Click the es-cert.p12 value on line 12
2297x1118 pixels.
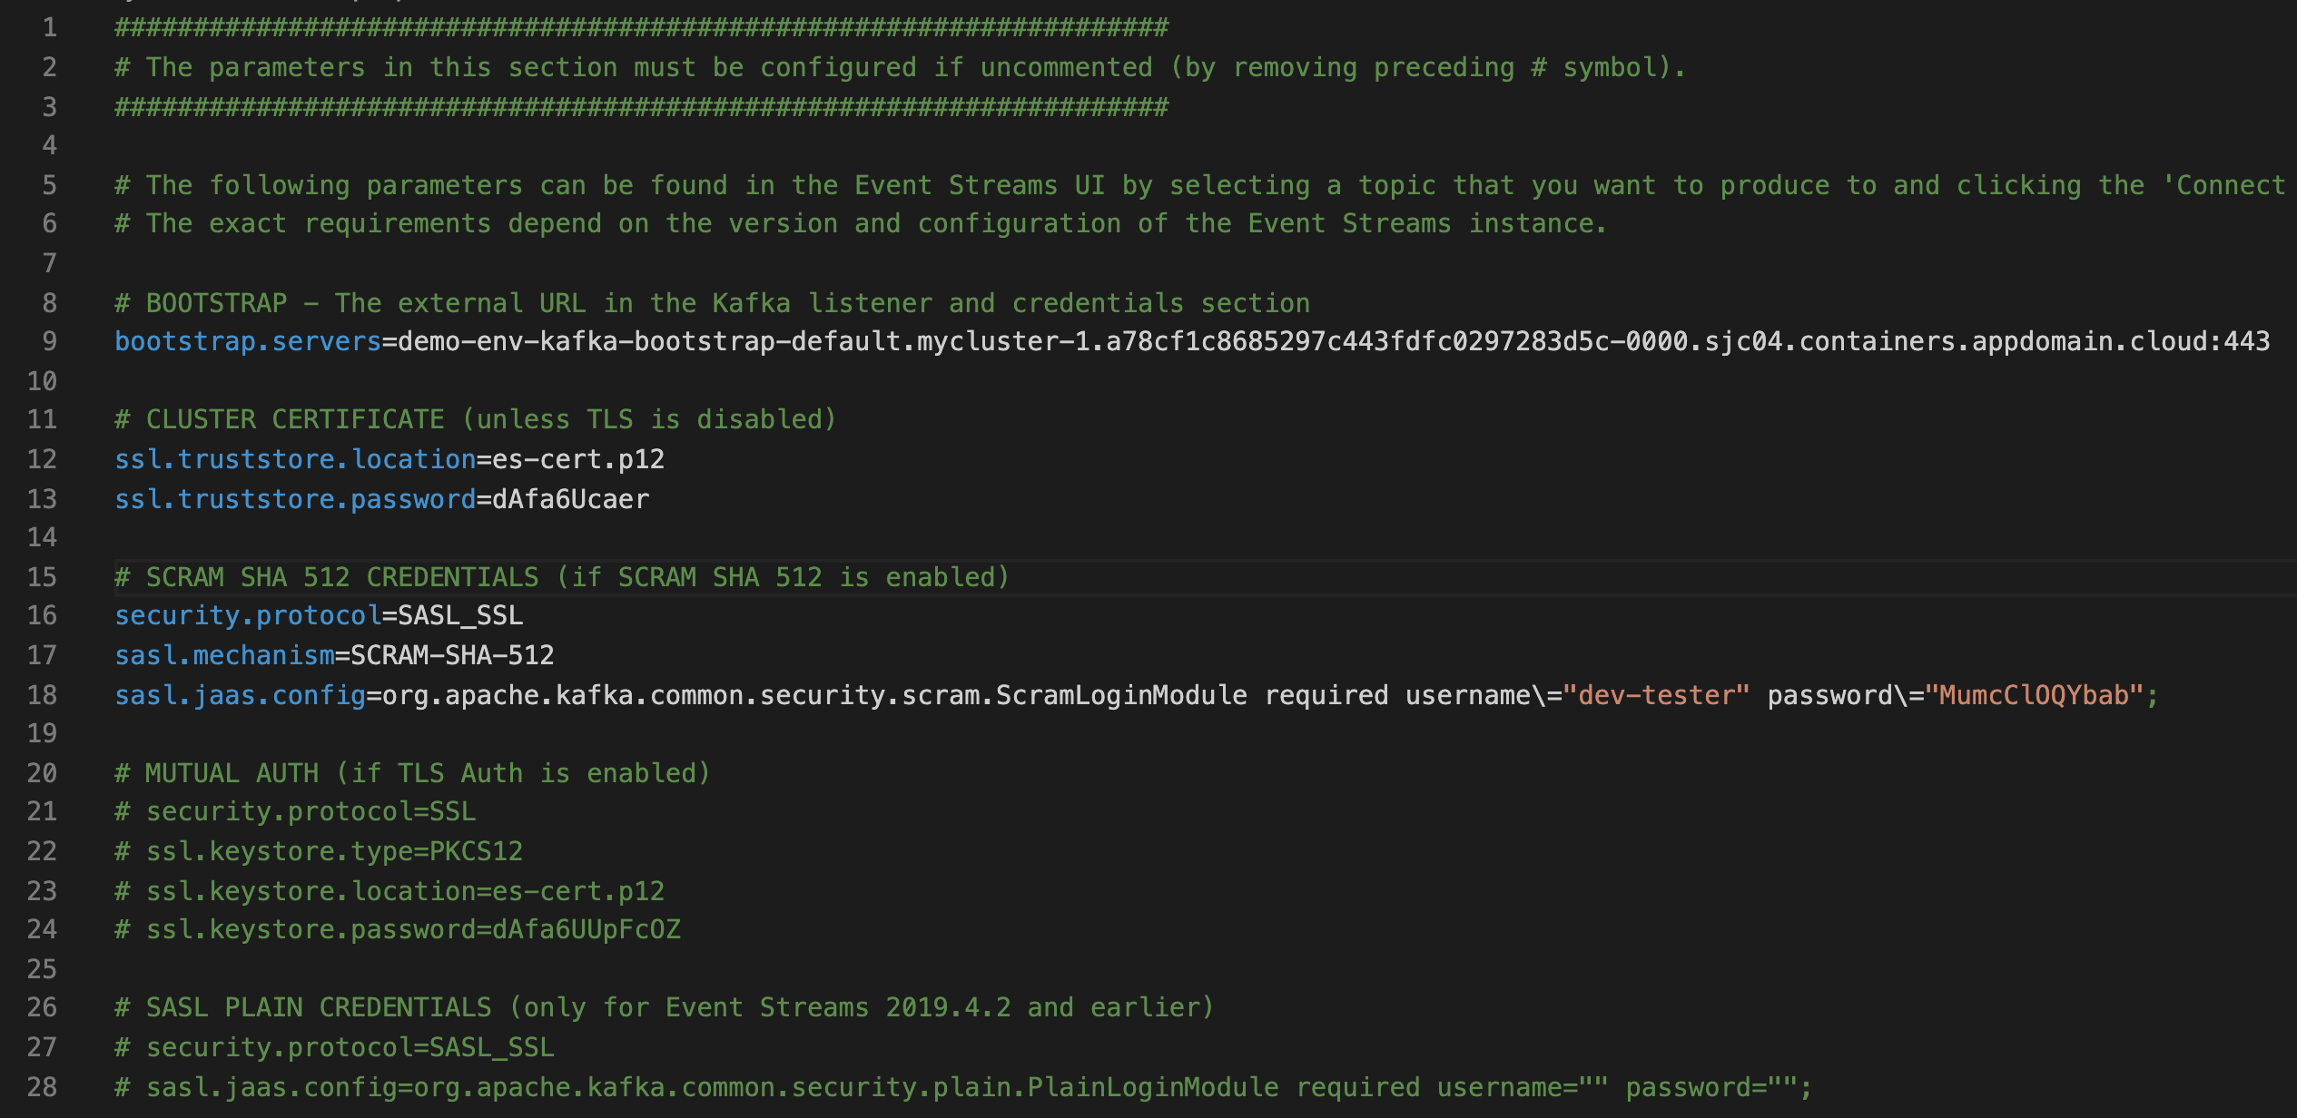pyautogui.click(x=578, y=460)
